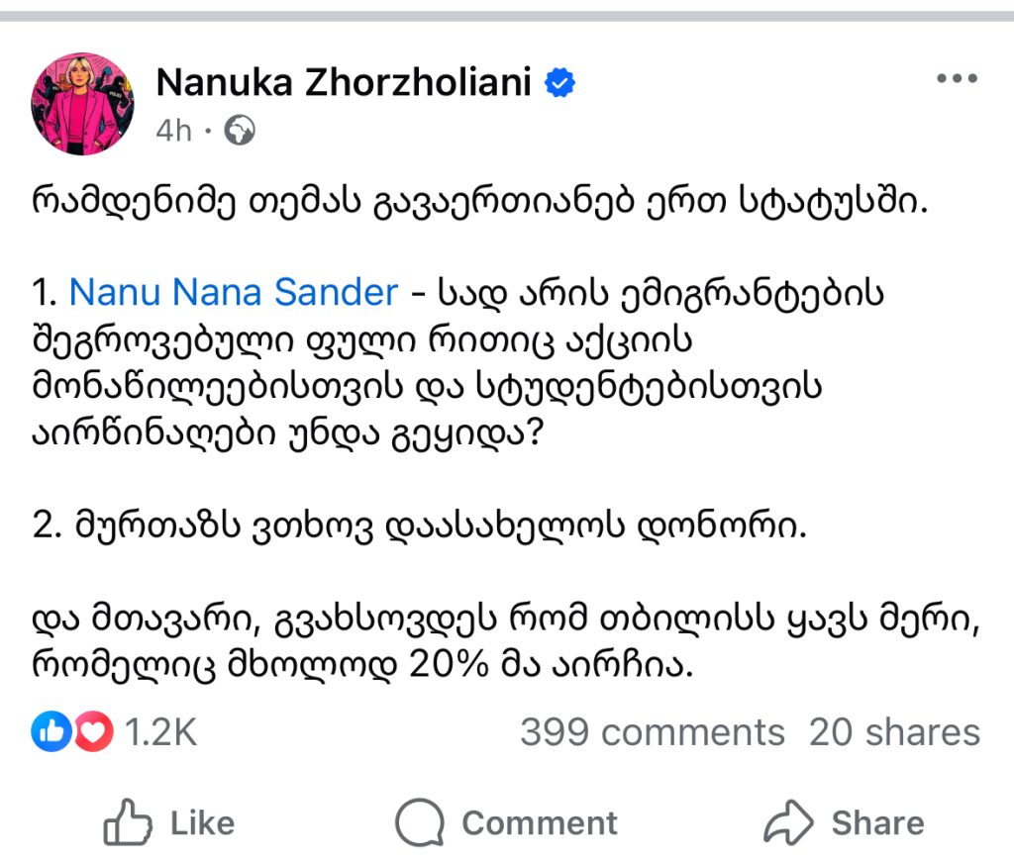
Task: Click the Share button label
Action: (877, 823)
